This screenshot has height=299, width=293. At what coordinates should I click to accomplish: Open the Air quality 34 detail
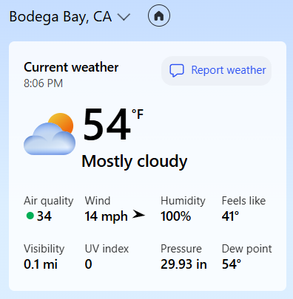click(49, 209)
